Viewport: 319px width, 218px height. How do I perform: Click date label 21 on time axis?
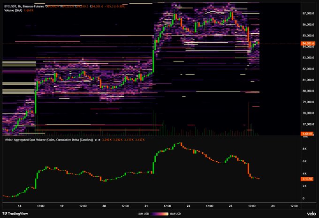pos(146,206)
